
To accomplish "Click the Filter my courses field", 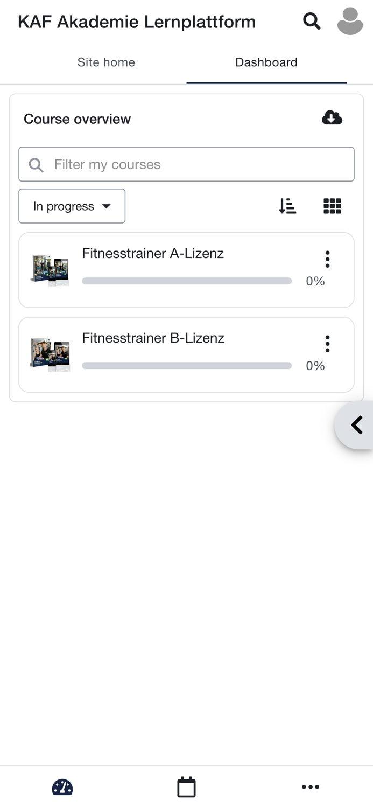I will [x=187, y=164].
